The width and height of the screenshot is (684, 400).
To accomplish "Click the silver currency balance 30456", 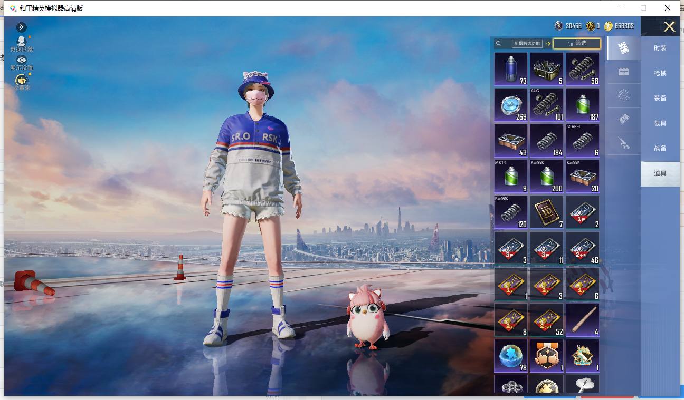I will tap(568, 26).
